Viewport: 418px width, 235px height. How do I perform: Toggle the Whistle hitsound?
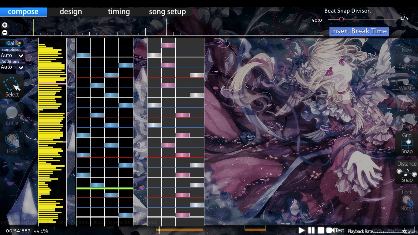click(407, 84)
